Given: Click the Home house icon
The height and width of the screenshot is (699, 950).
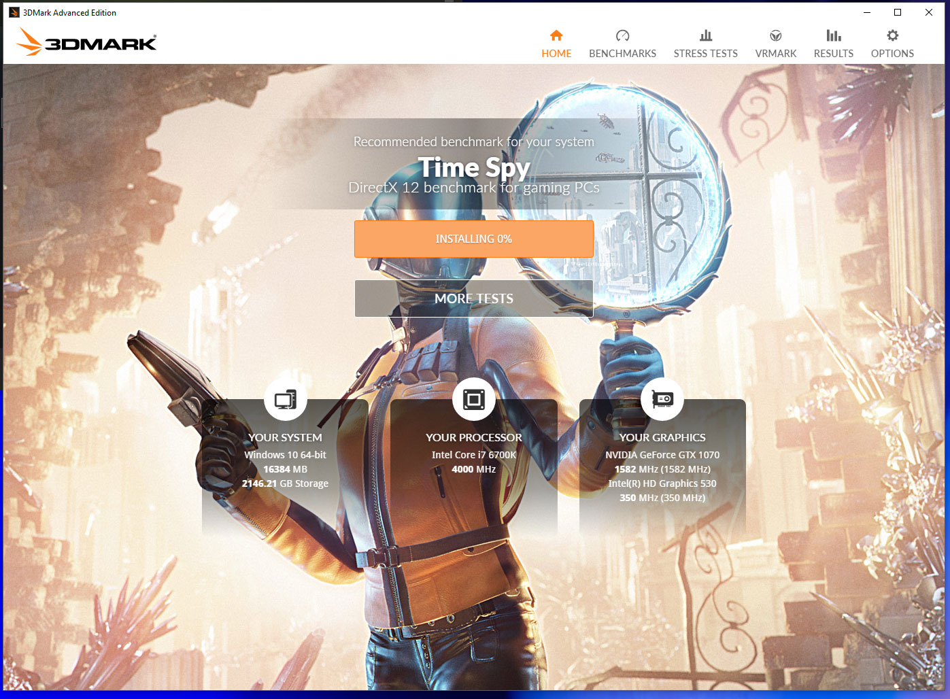Looking at the screenshot, I should tap(556, 35).
